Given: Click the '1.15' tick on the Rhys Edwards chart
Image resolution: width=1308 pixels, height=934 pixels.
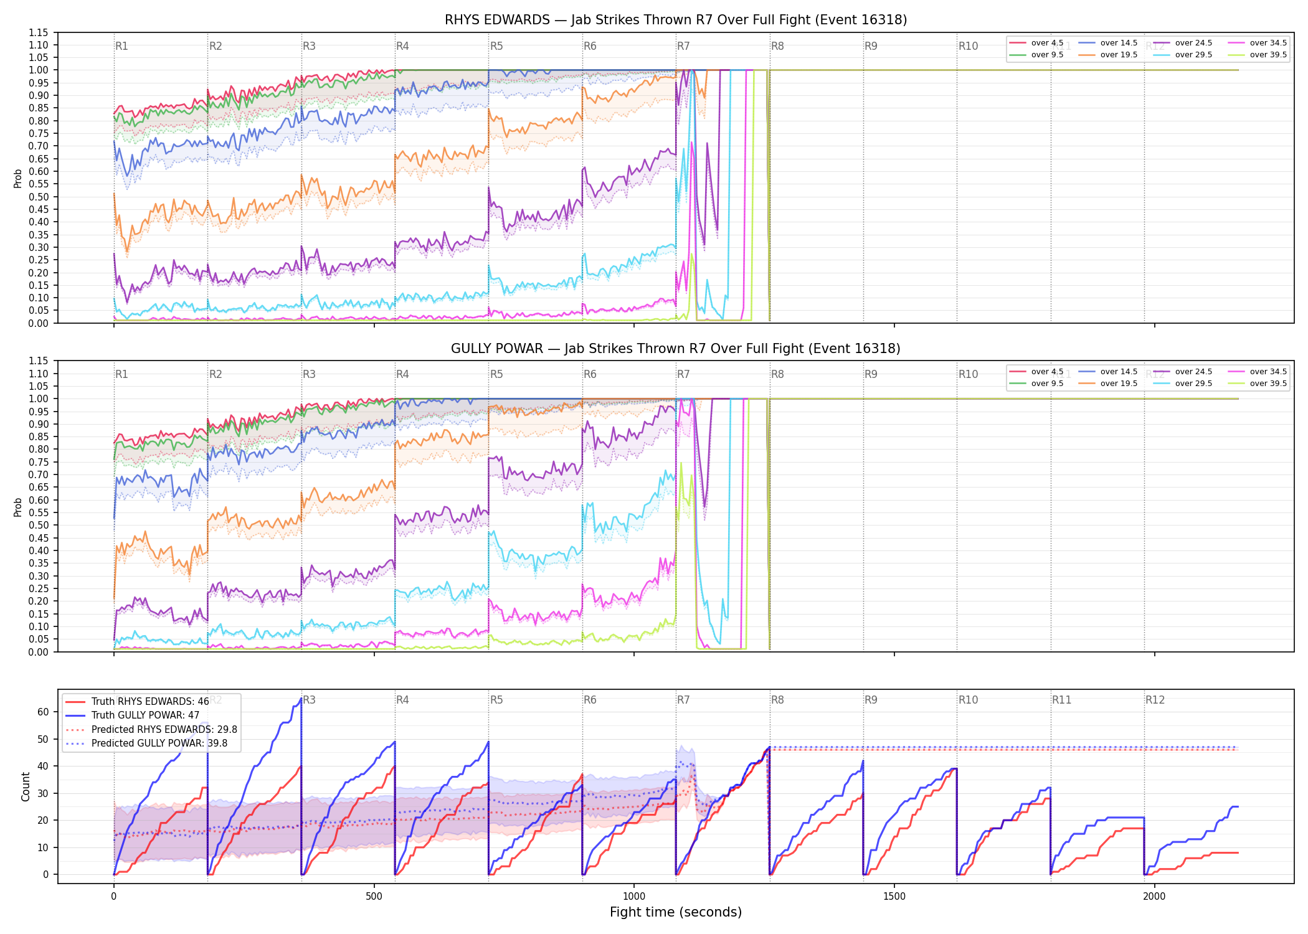Looking at the screenshot, I should [39, 32].
